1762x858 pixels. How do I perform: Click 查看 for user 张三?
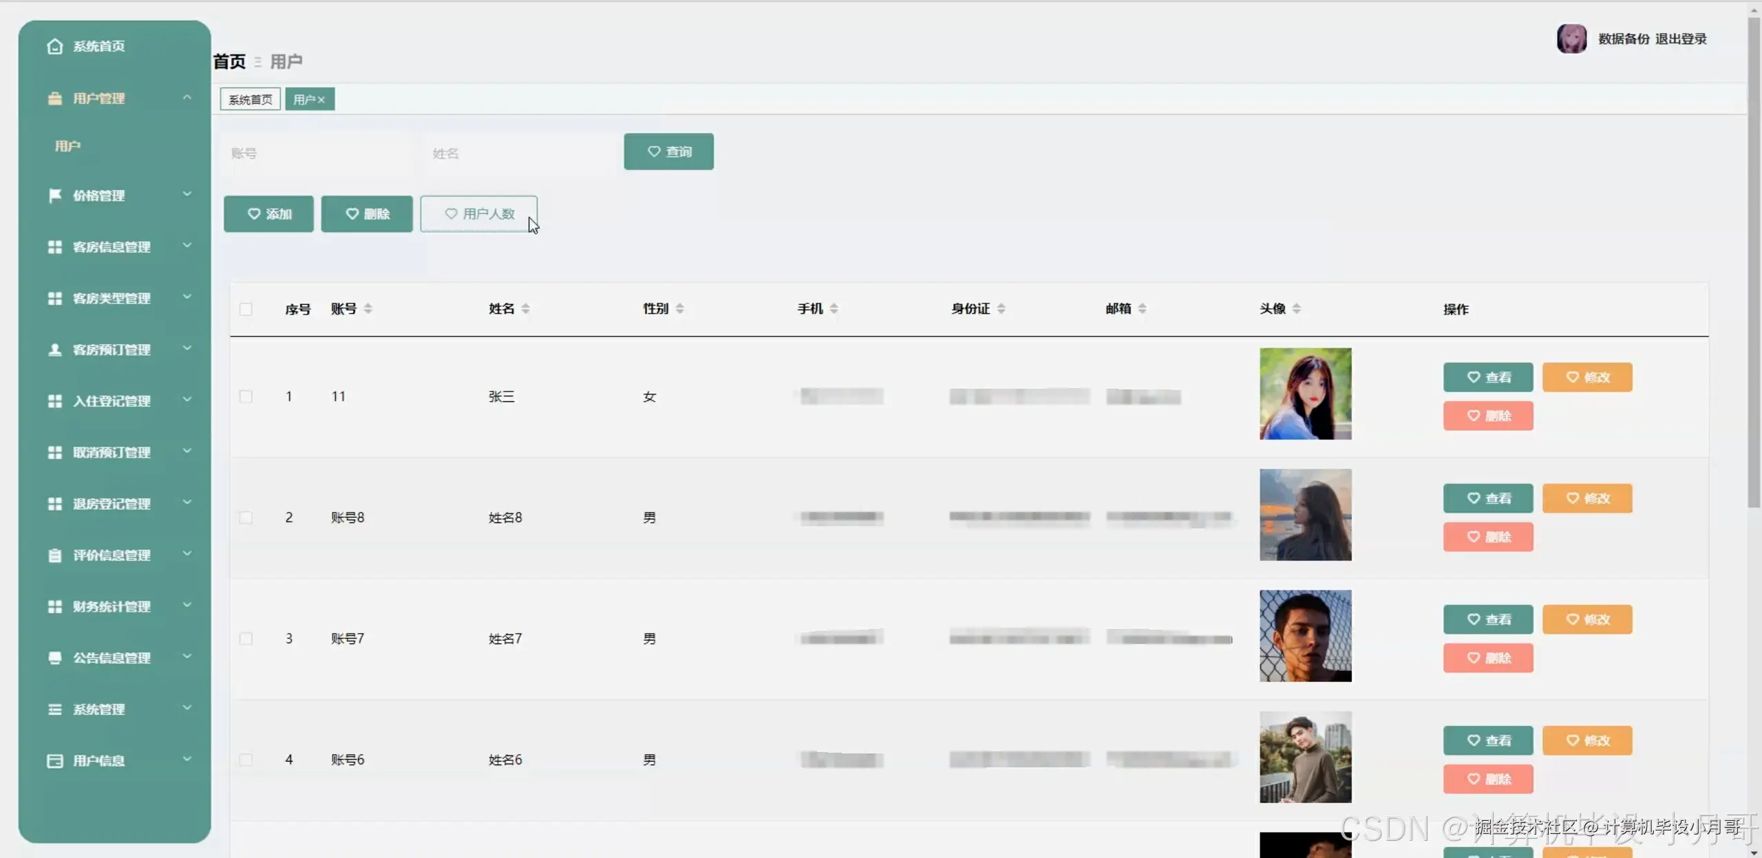point(1488,377)
